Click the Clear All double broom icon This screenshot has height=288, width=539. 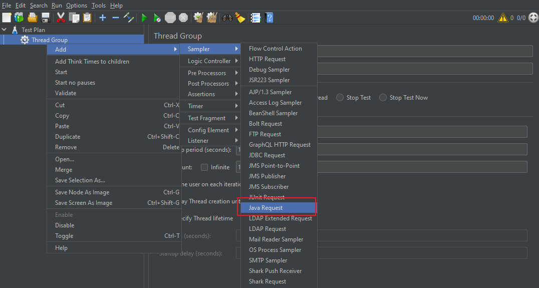coord(212,18)
